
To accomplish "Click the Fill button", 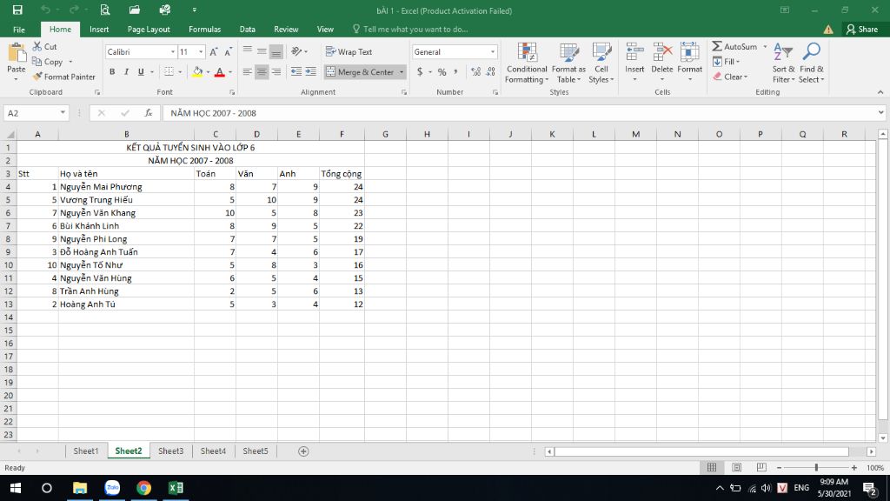I will tap(726, 62).
